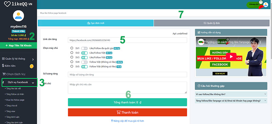Click the Nạp Tiền Tài Khoản button

point(18,46)
